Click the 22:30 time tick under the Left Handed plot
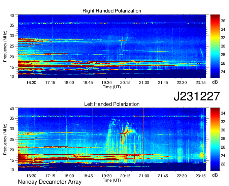Image resolution: width=229 pixels, height=186 pixels. coord(182,176)
